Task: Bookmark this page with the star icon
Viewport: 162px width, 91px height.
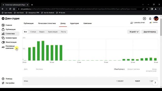Action: (147, 9)
